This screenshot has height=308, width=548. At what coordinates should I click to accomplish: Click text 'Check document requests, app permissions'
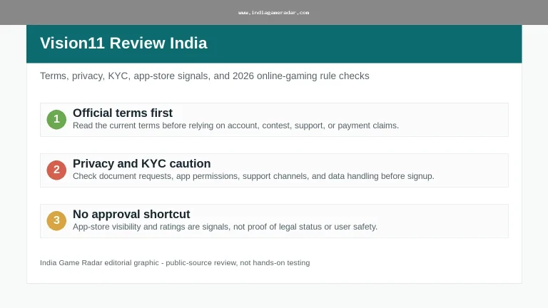pos(156,176)
